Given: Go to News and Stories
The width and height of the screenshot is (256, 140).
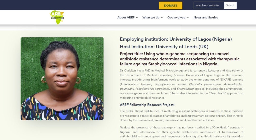Looking at the screenshot, I should [206, 17].
